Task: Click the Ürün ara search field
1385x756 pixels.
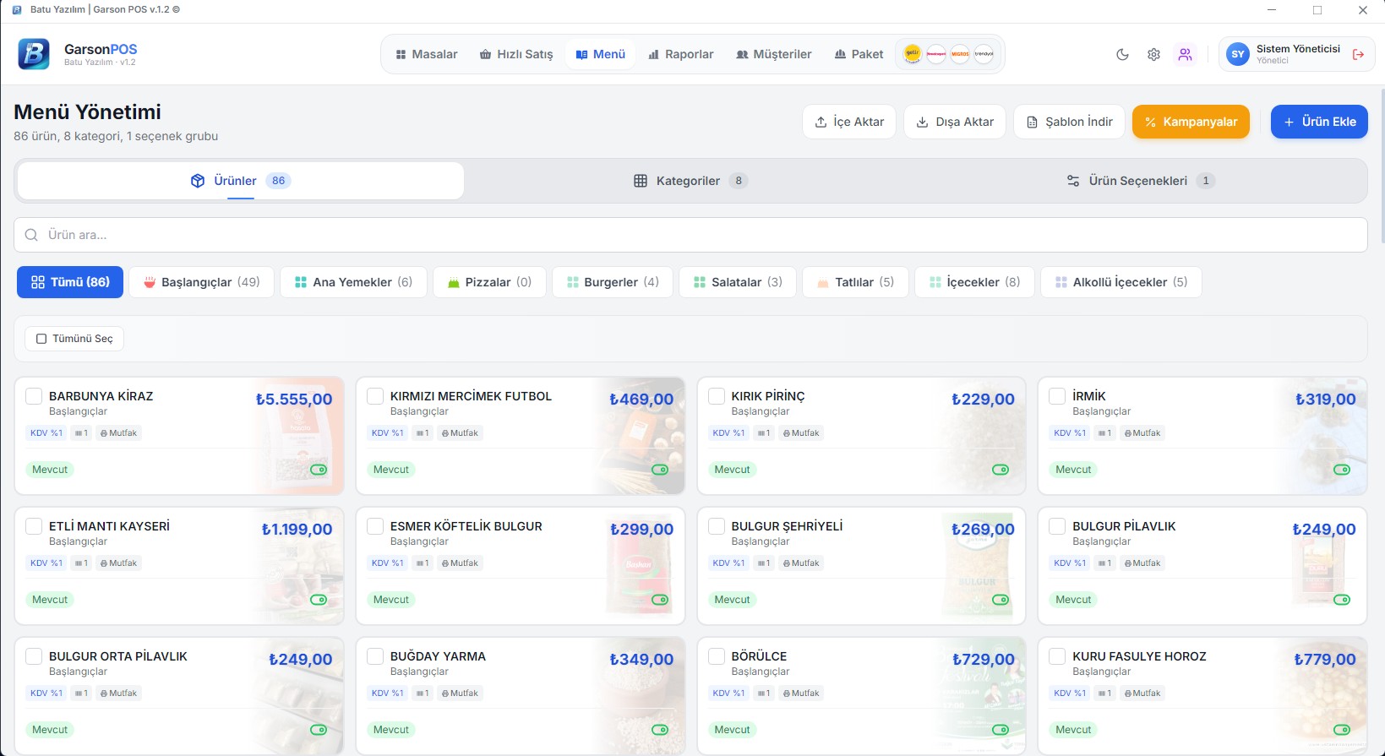Action: point(690,235)
